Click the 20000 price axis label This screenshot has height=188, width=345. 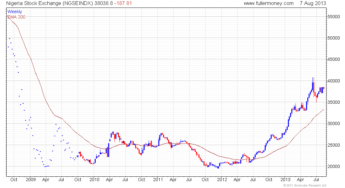(x=334, y=166)
